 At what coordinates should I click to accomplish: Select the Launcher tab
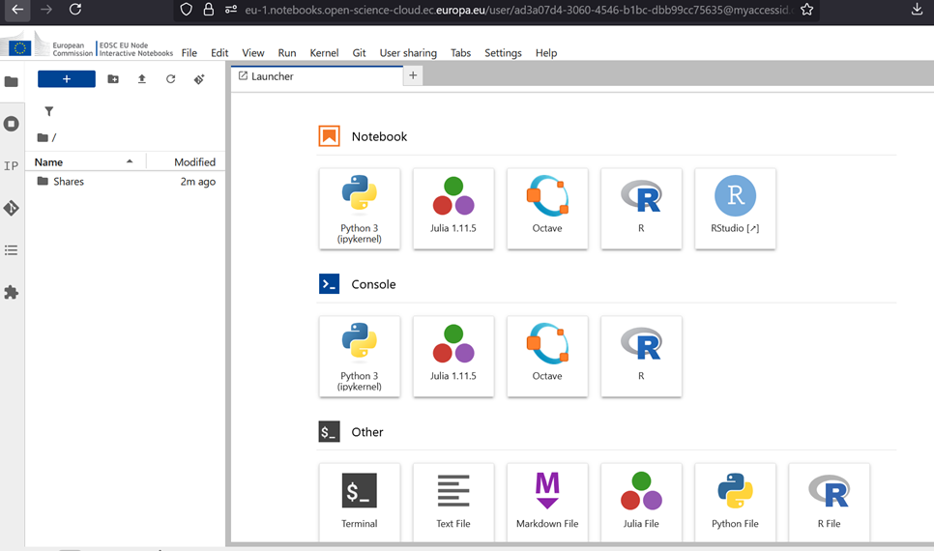(317, 76)
